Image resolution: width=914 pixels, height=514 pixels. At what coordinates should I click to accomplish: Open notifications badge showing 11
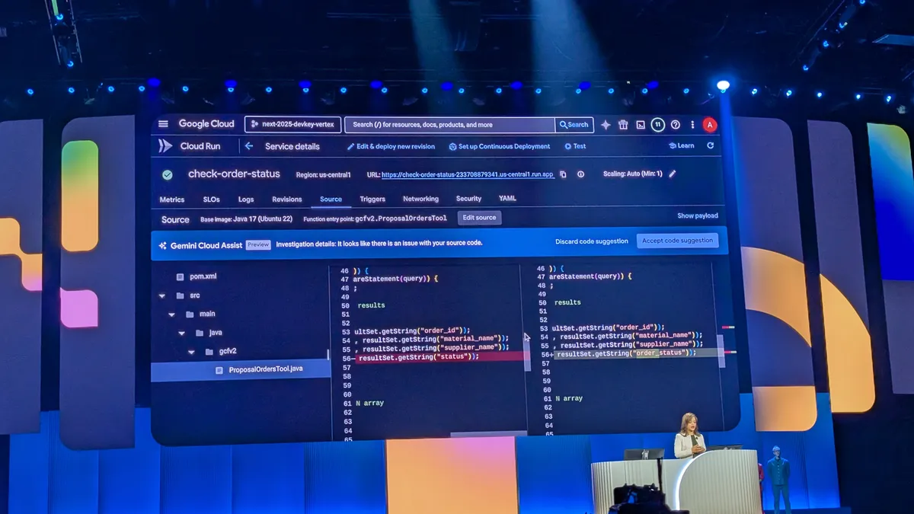[x=658, y=125]
